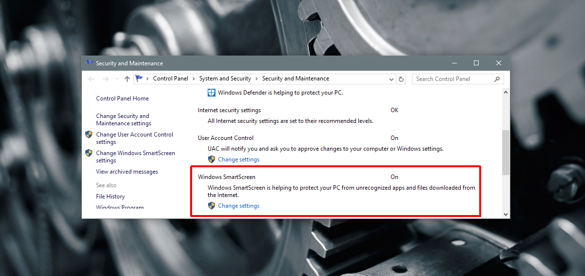Open the address bar history dropdown

pyautogui.click(x=391, y=79)
